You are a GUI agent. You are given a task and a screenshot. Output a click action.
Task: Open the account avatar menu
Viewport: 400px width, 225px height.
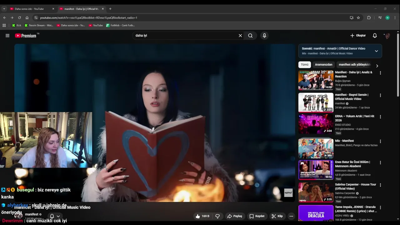tap(387, 36)
